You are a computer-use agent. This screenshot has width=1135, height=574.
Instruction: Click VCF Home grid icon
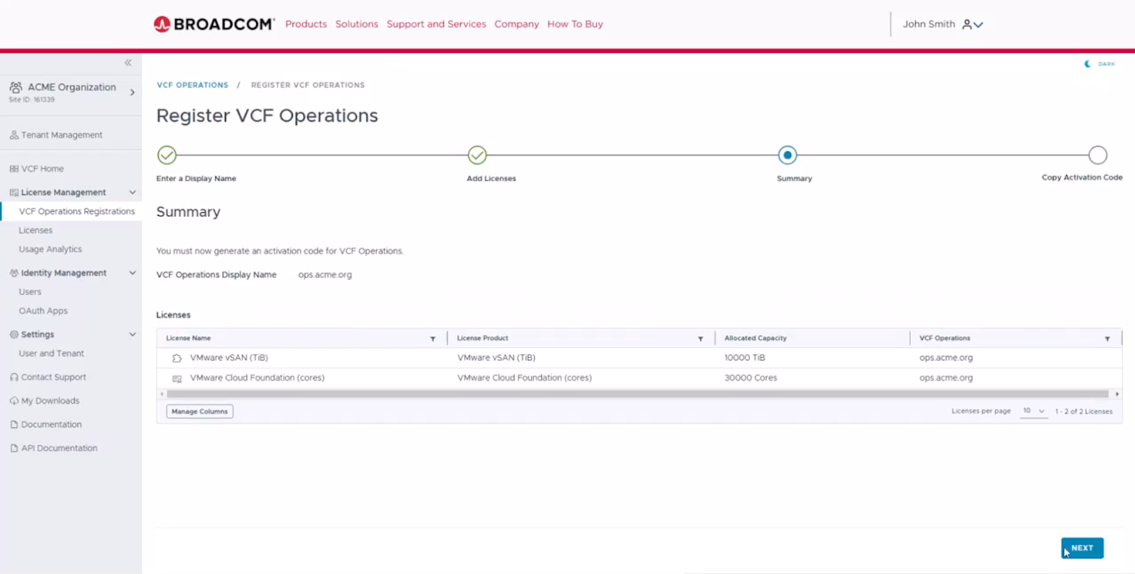[x=14, y=169]
